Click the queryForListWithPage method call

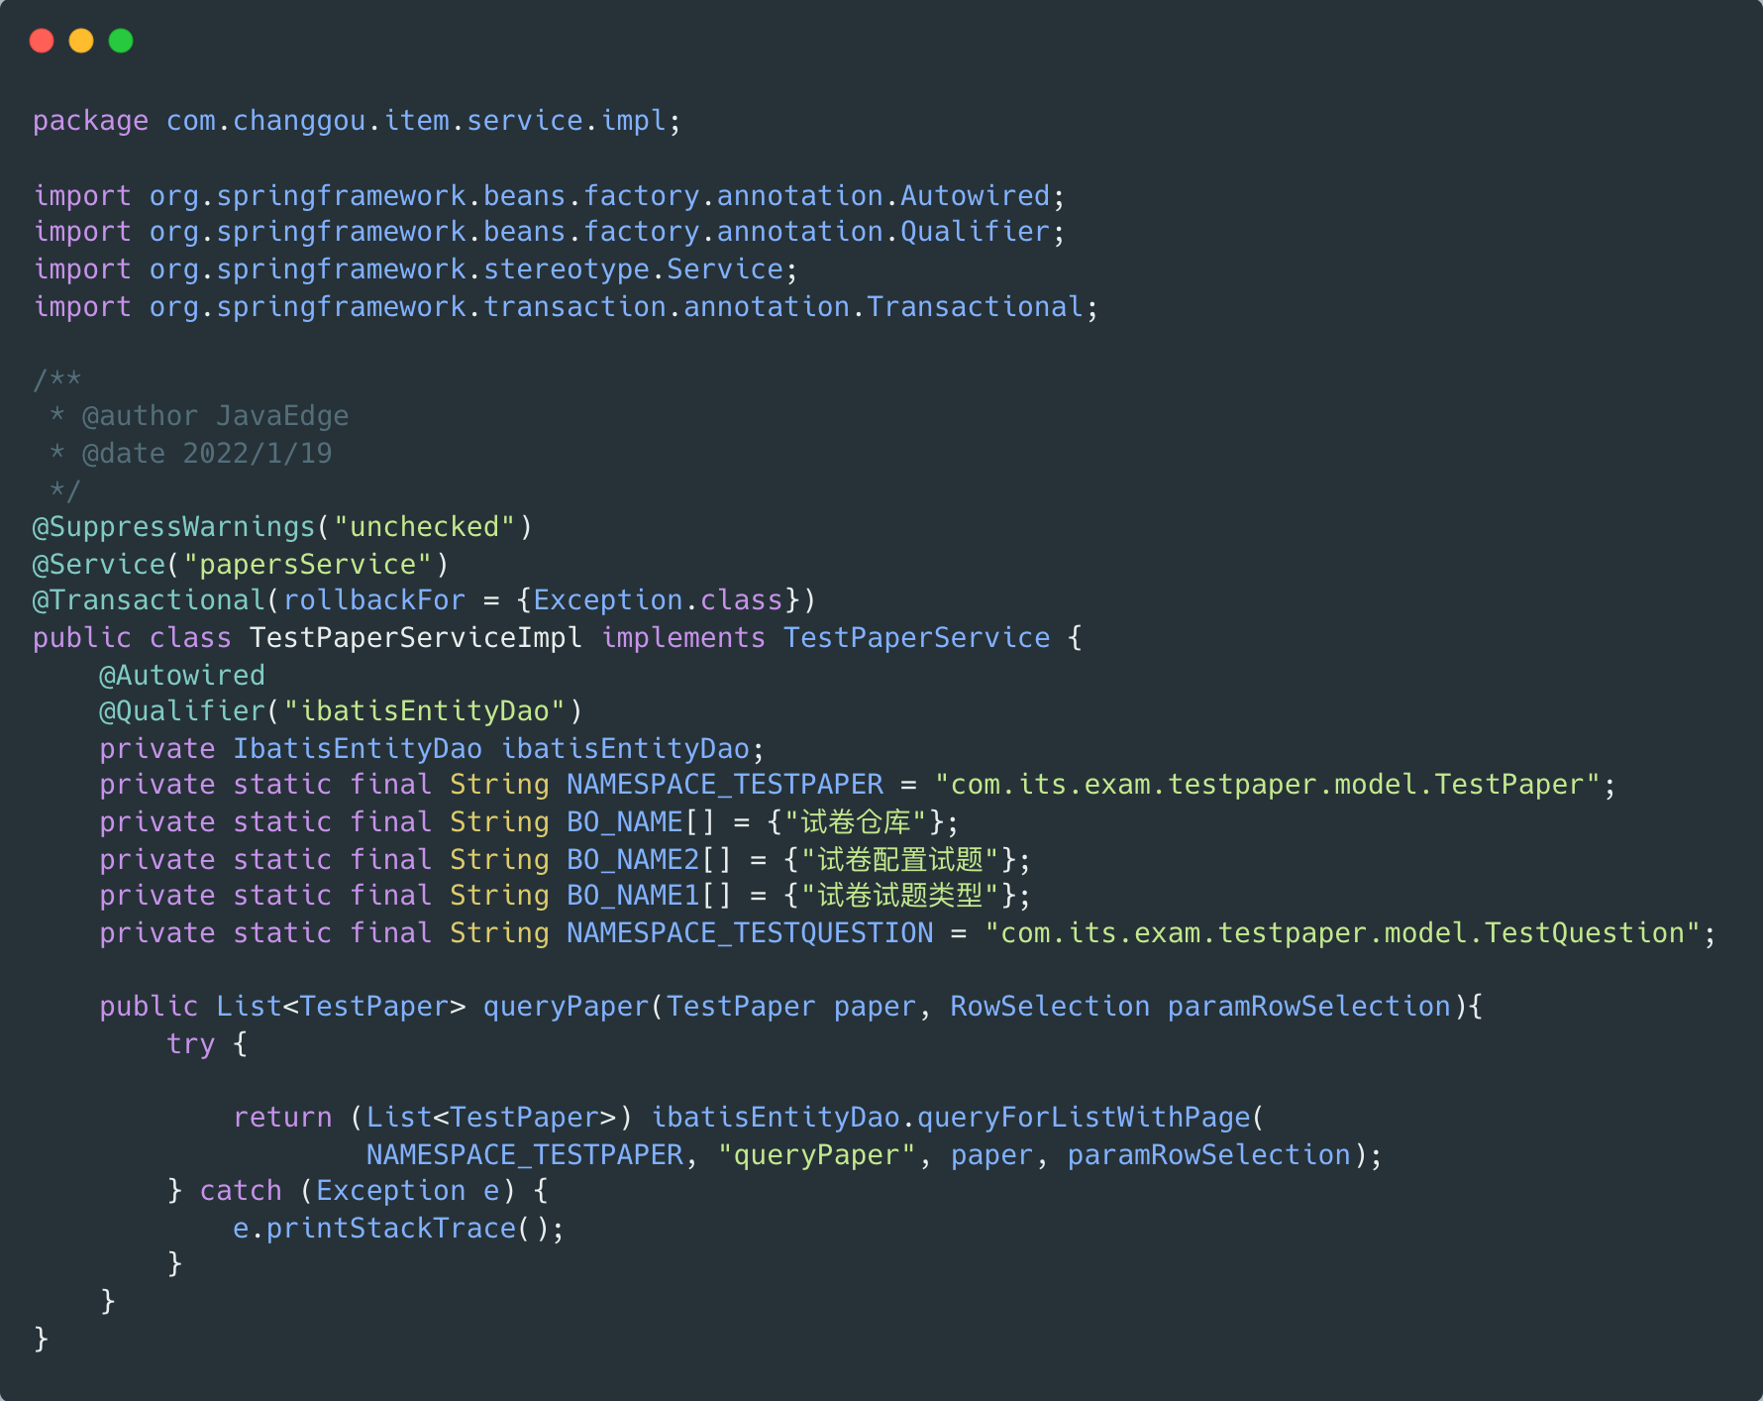[x=1084, y=1118]
